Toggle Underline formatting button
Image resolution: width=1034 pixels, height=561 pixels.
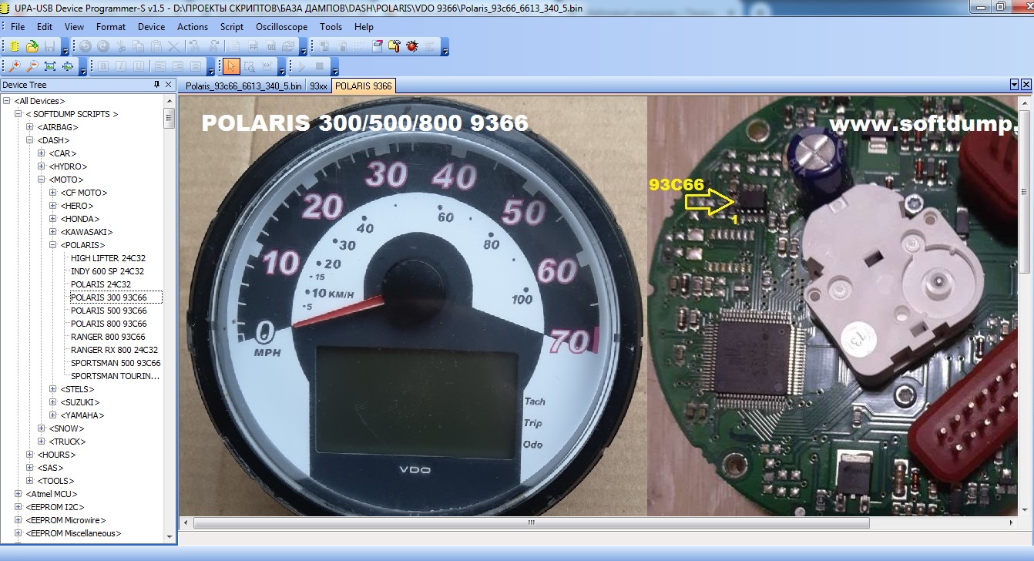pyautogui.click(x=139, y=66)
